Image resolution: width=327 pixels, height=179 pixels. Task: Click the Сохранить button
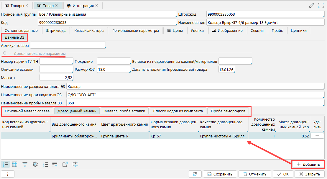pyautogui.click(x=220, y=174)
